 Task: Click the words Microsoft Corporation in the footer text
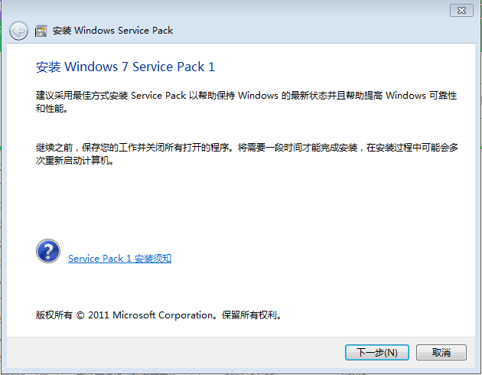point(163,315)
